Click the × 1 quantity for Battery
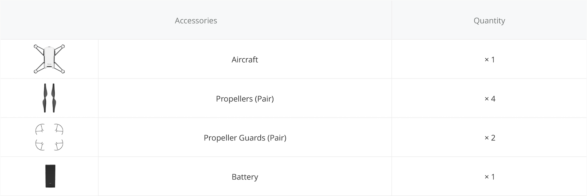Viewport: 587px width, 196px height. pos(490,177)
